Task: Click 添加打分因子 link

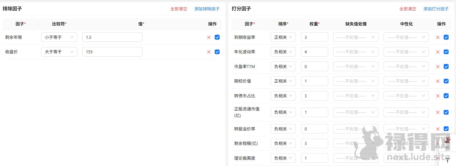Action: (x=436, y=9)
